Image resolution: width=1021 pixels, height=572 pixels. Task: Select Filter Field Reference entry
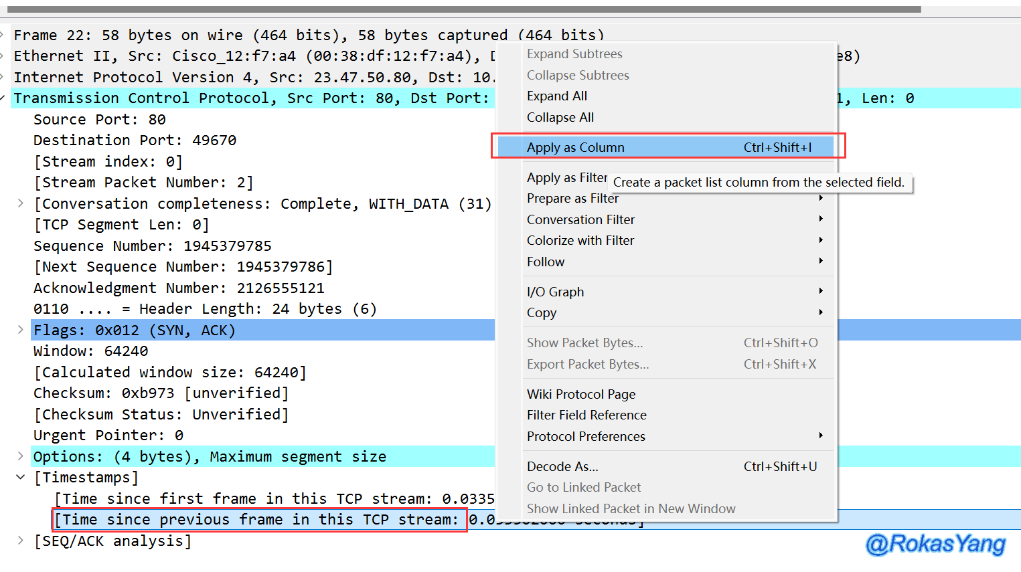586,415
